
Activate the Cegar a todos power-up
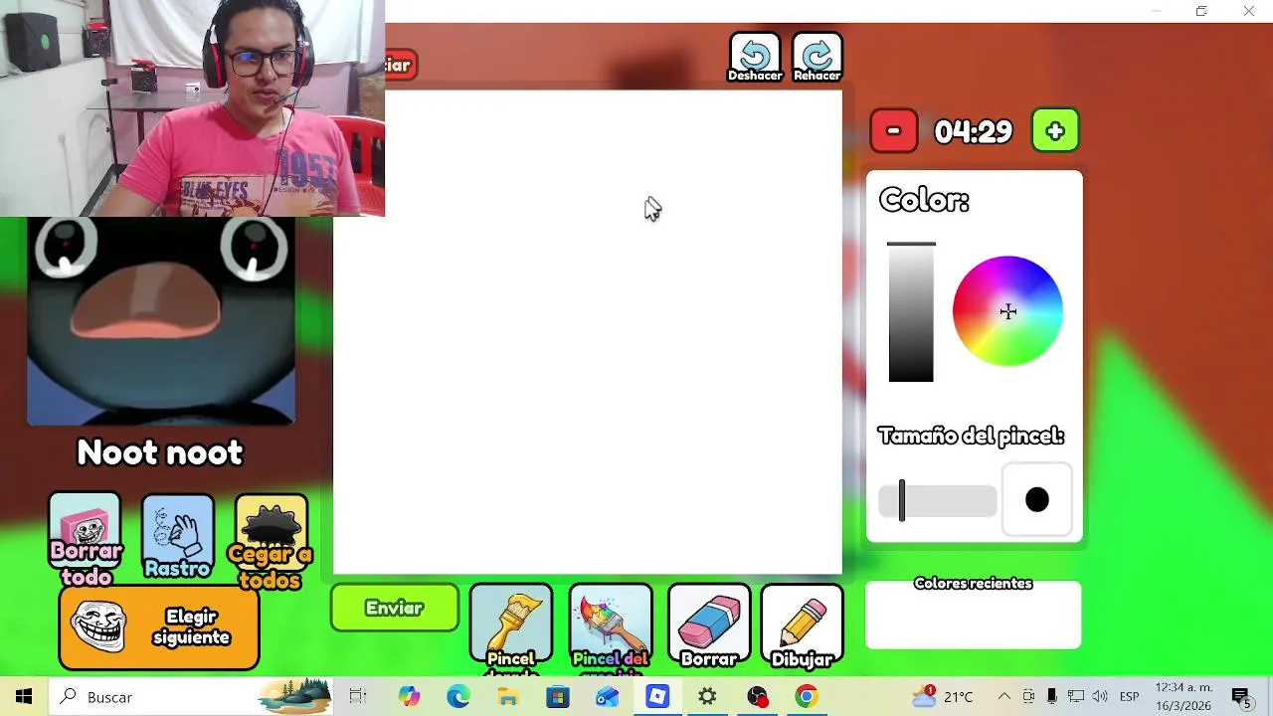coord(271,540)
